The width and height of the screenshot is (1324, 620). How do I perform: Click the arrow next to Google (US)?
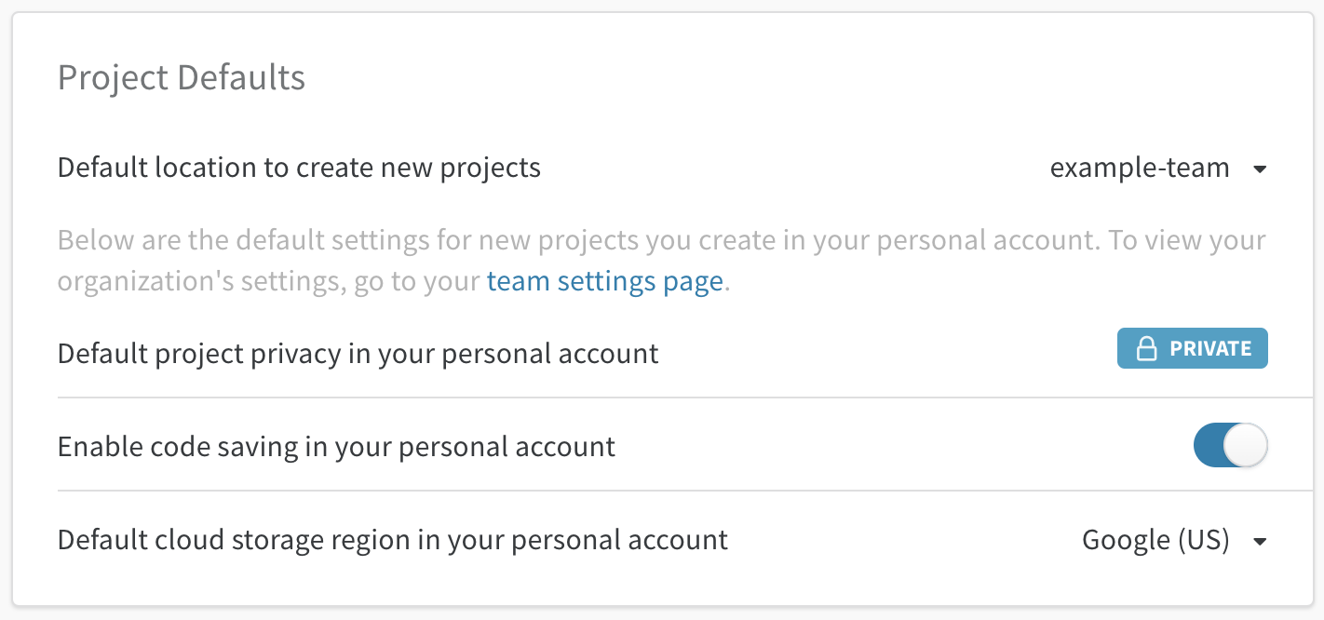tap(1260, 541)
